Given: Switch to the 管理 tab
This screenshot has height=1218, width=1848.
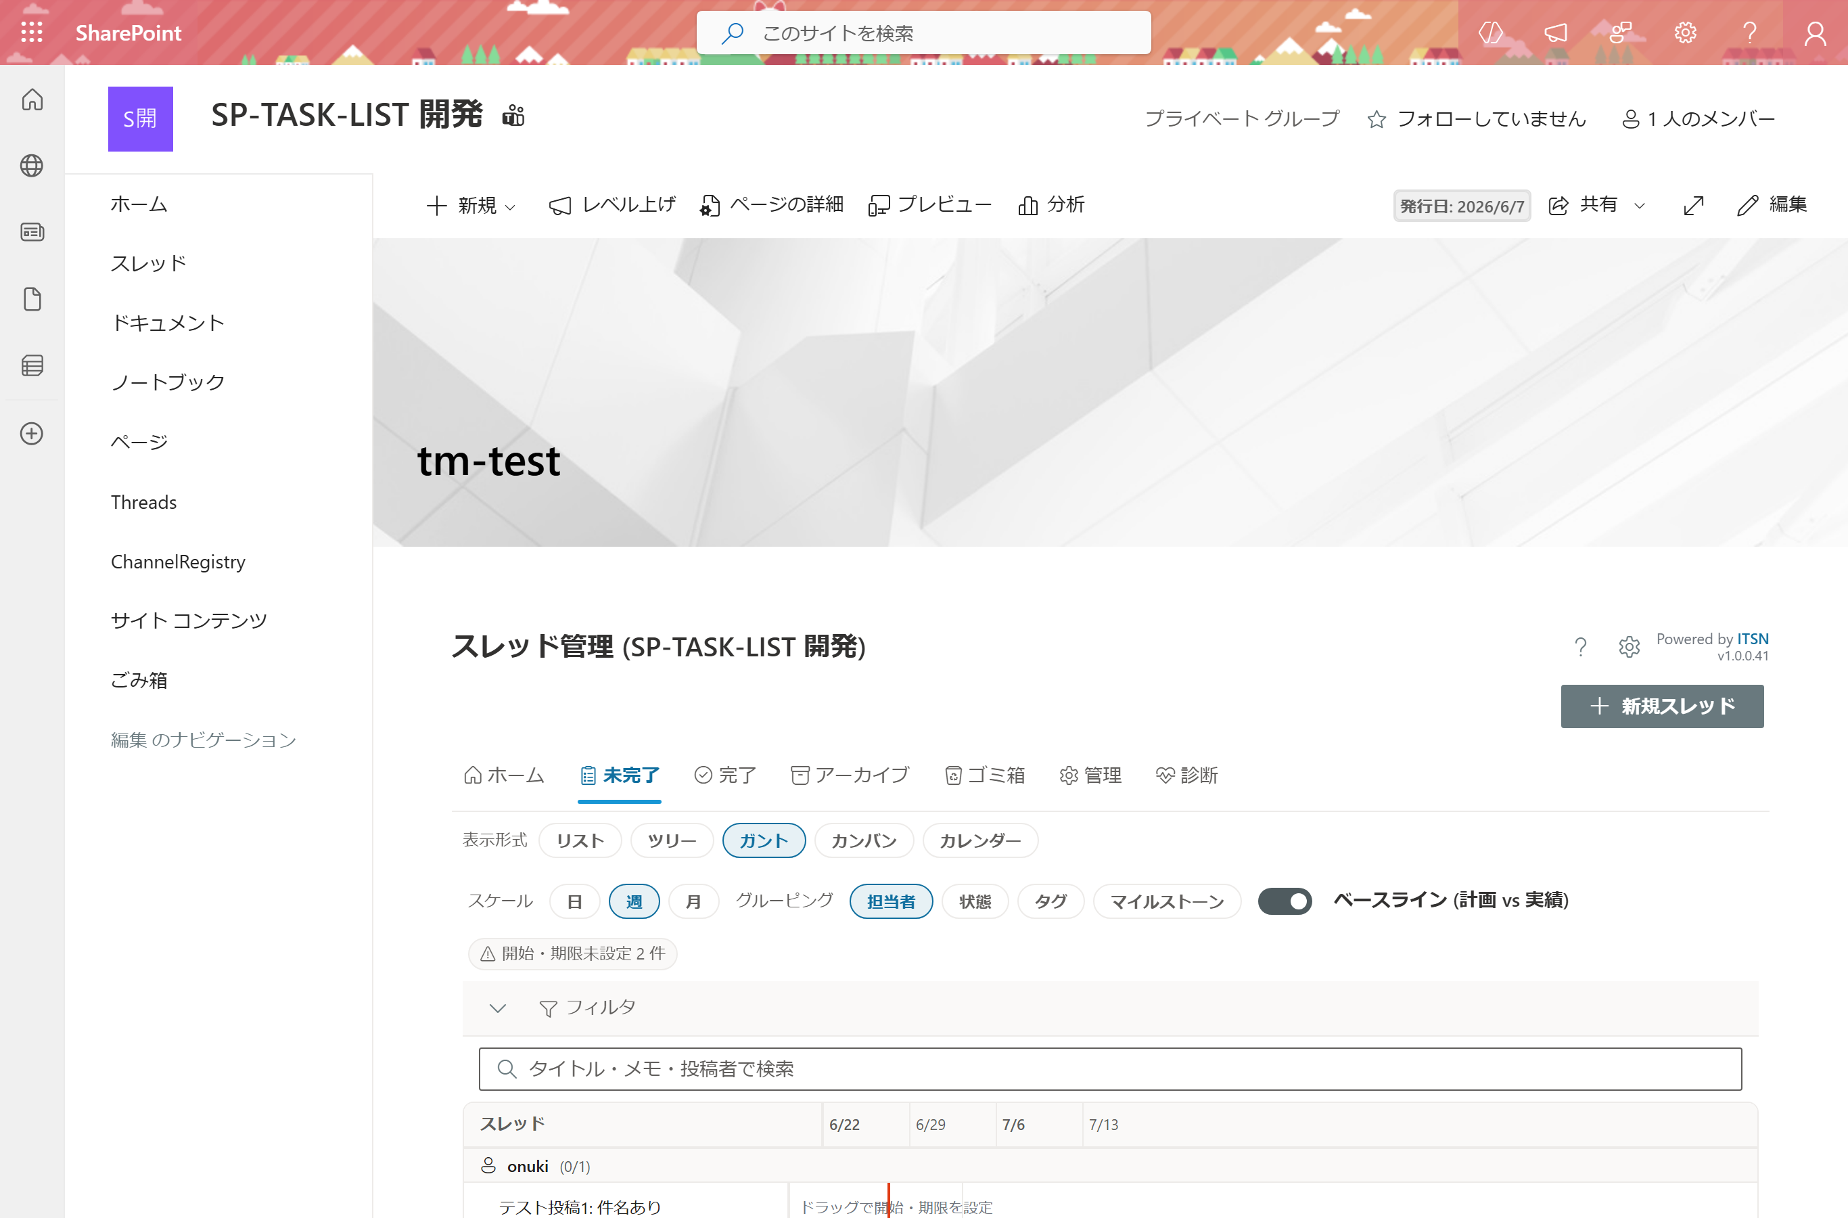Looking at the screenshot, I should (1091, 775).
